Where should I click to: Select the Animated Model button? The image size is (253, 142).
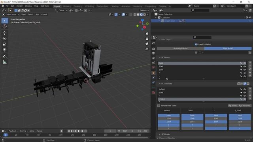click(181, 49)
